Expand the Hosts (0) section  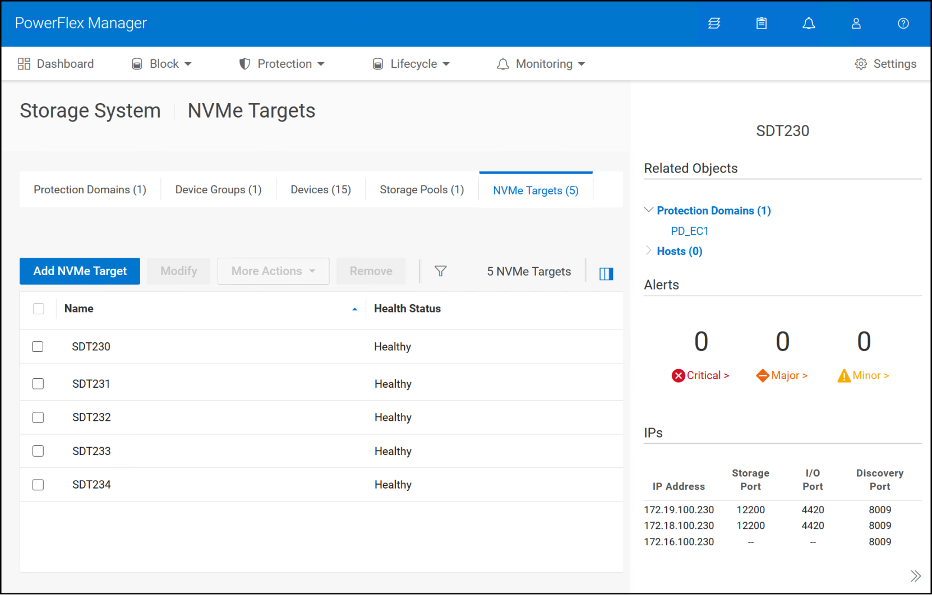[x=649, y=250]
